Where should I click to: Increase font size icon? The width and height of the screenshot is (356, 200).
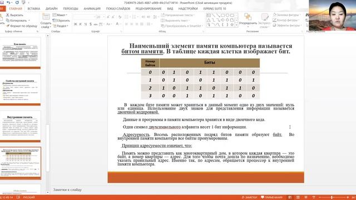point(108,17)
